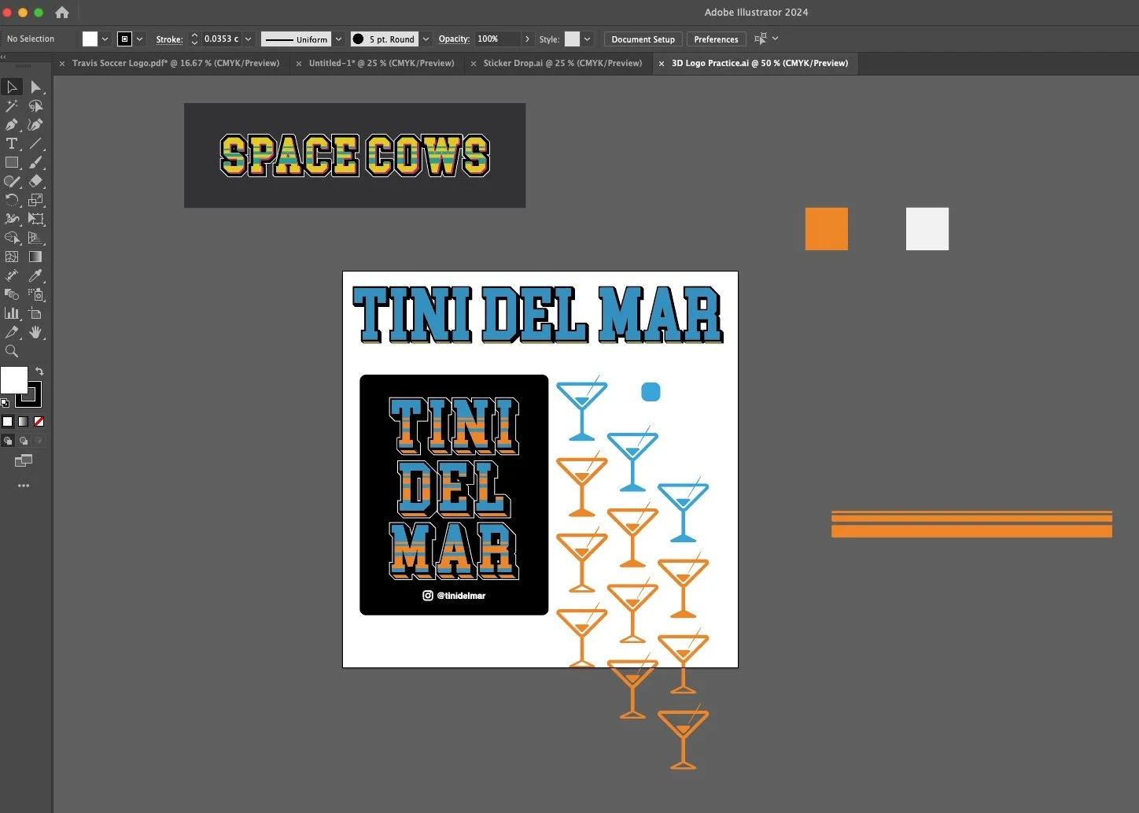
Task: Select the Perspective Grid tool
Action: (35, 238)
